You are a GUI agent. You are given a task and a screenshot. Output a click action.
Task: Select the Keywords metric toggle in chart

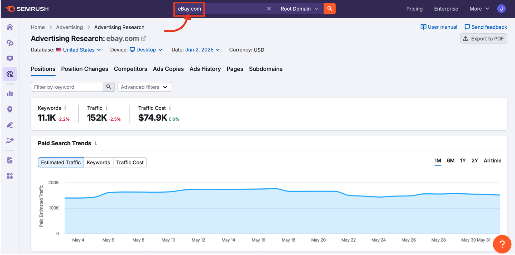point(98,162)
